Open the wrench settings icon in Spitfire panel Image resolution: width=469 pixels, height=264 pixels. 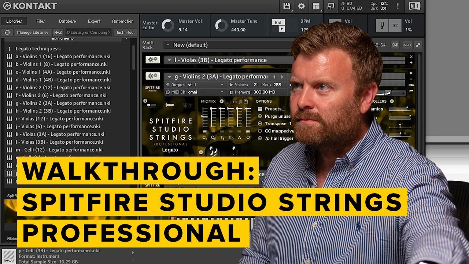click(x=170, y=106)
